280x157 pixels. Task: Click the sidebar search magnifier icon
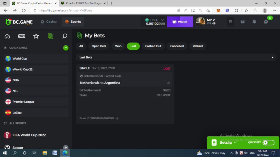65,36
